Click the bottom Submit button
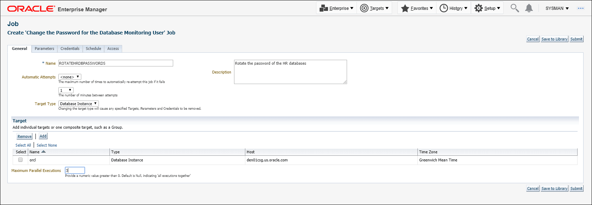Image resolution: width=592 pixels, height=205 pixels. click(x=576, y=188)
